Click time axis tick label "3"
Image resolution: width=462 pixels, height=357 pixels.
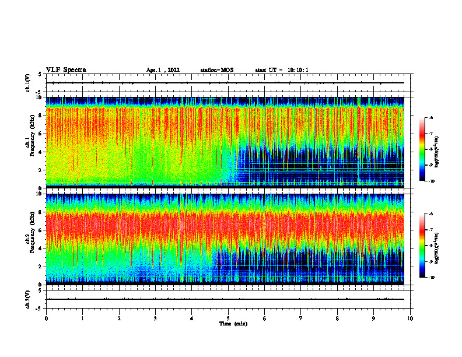click(x=155, y=318)
